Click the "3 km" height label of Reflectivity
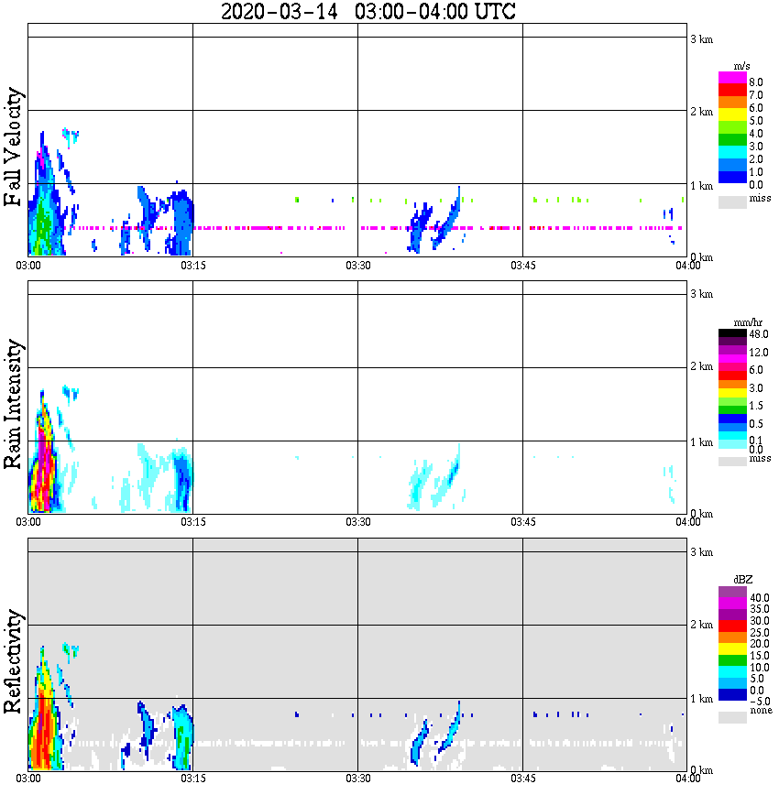 tap(701, 551)
